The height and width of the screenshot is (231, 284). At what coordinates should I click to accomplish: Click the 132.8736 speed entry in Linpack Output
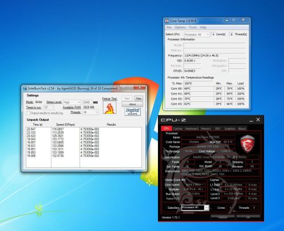point(58,156)
